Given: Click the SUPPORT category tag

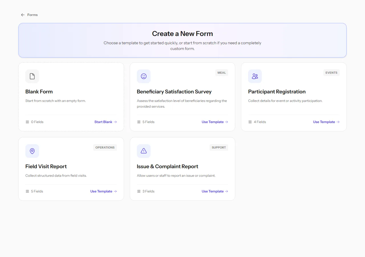Looking at the screenshot, I should pos(219,148).
